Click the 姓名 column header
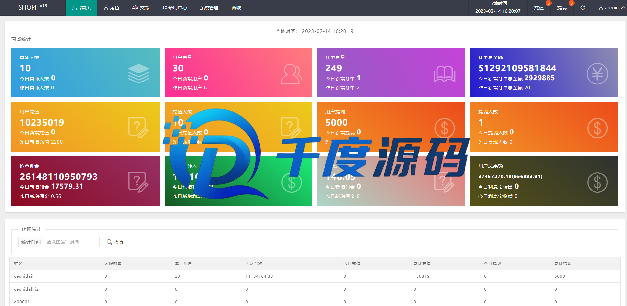Screen dimensions: 627x306 (x=18, y=263)
